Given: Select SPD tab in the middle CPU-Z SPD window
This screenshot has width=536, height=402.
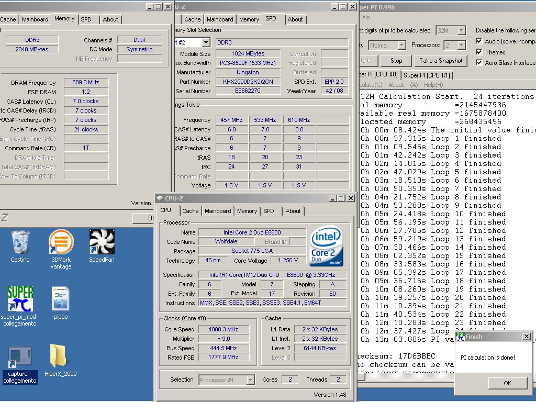Looking at the screenshot, I should coord(271,18).
